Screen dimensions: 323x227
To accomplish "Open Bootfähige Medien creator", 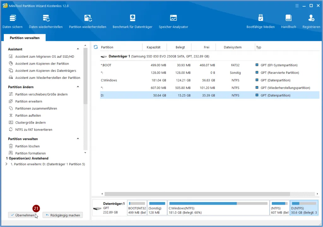I will tap(260, 21).
